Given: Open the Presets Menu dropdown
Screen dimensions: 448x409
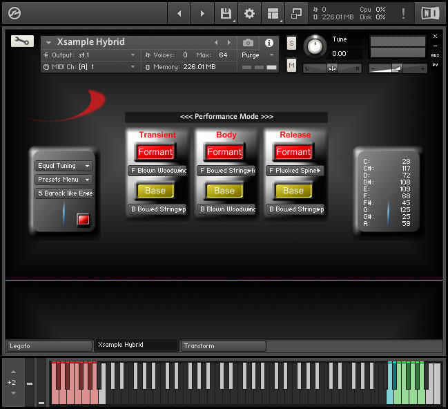Looking at the screenshot, I should [x=64, y=180].
